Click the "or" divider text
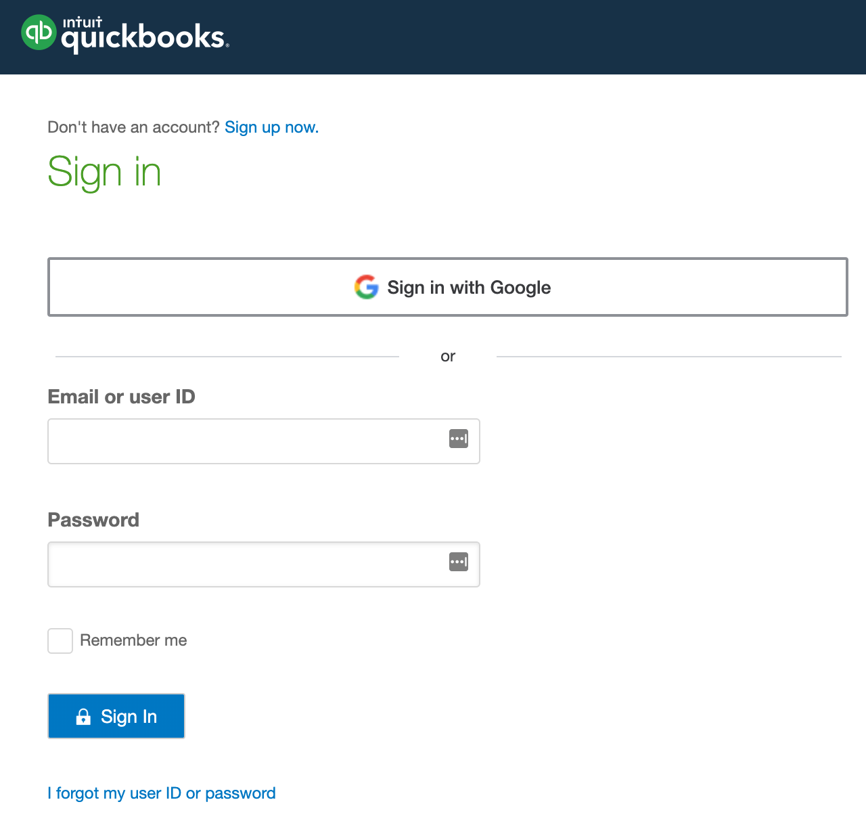 (448, 356)
